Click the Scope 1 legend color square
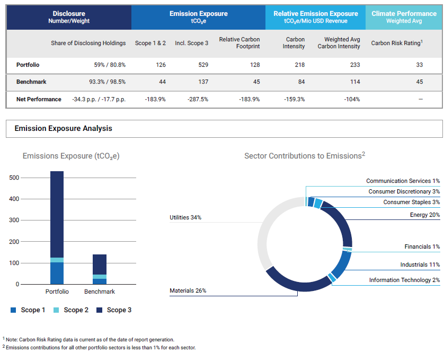This screenshot has height=353, width=444. (13, 310)
